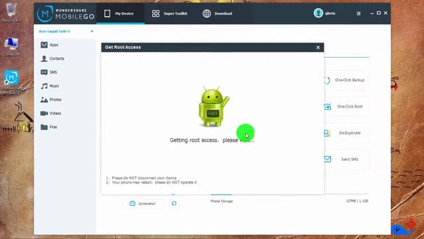The height and width of the screenshot is (239, 424).
Task: Click the Phone Storage label
Action: (221, 201)
